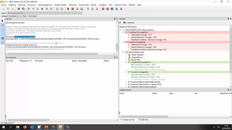Click the brown book toolbar icon
Viewport: 232px width, 130px height.
[68, 9]
